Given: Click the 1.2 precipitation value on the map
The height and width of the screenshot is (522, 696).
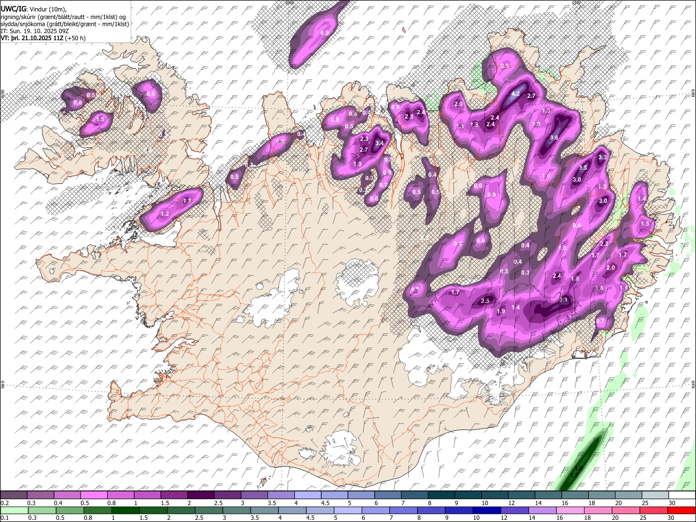Looking at the screenshot, I should [165, 214].
